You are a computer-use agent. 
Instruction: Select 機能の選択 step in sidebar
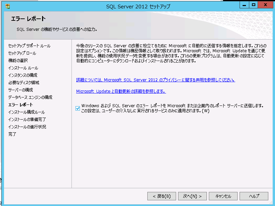point(18,61)
